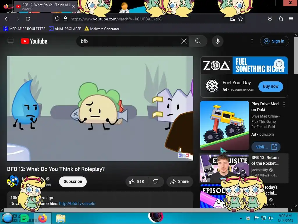The image size is (298, 224).
Task: Show hidden tray icons arrow
Action: (241, 218)
